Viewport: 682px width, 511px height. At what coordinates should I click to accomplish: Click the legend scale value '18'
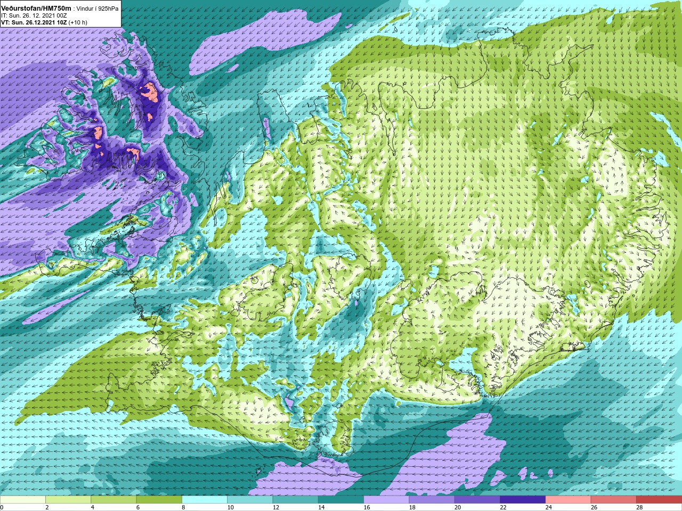click(412, 507)
